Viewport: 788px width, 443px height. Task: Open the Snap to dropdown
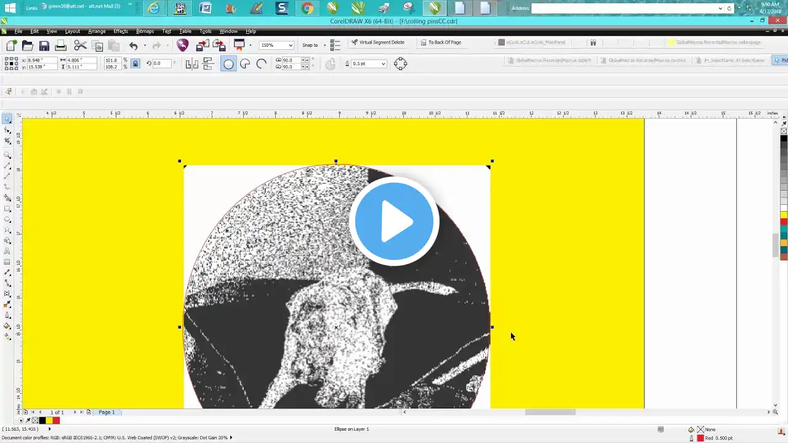[x=324, y=45]
